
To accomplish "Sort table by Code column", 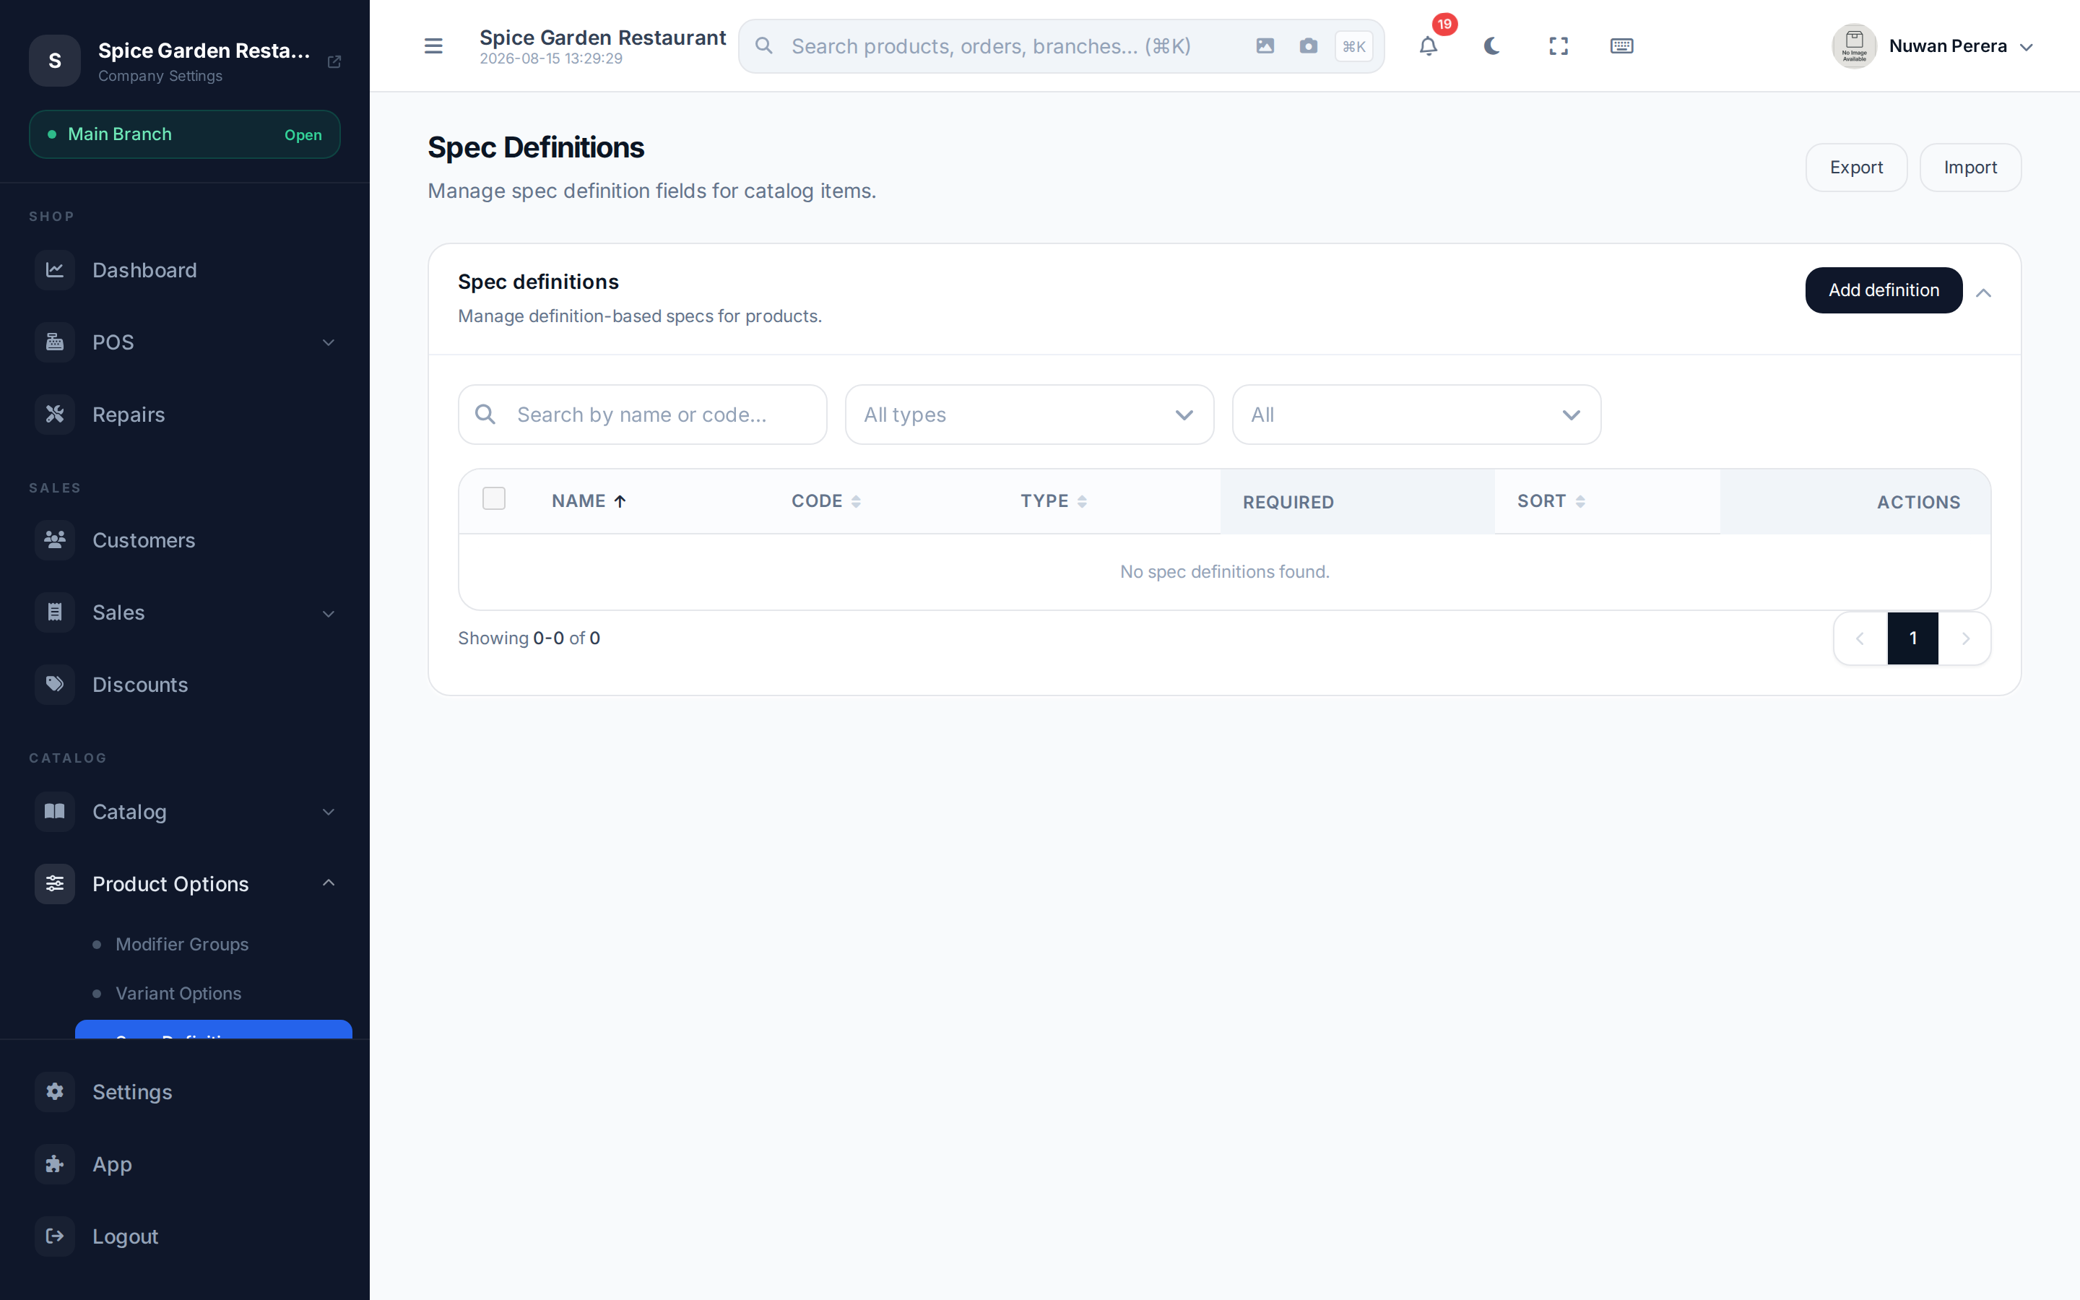I will click(826, 501).
